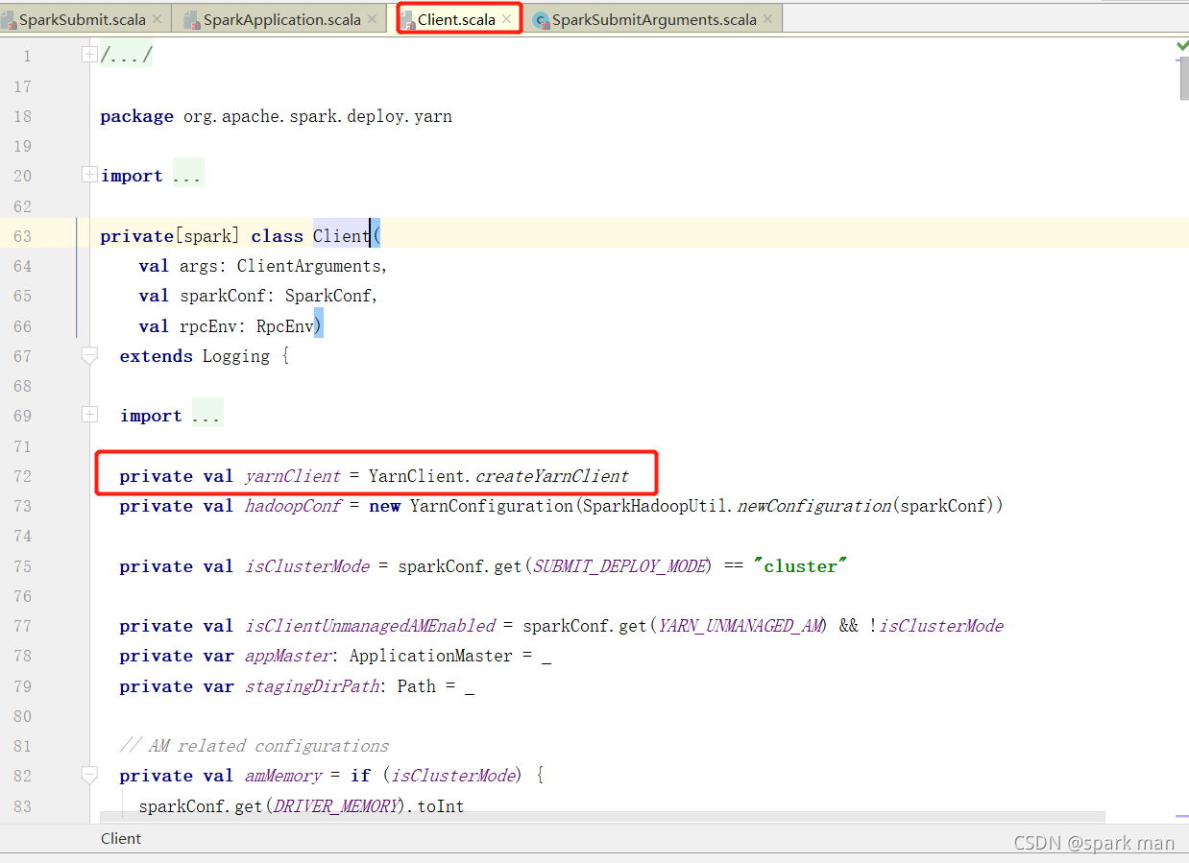Open the SparkSubmitArguments.scala tab

(654, 19)
